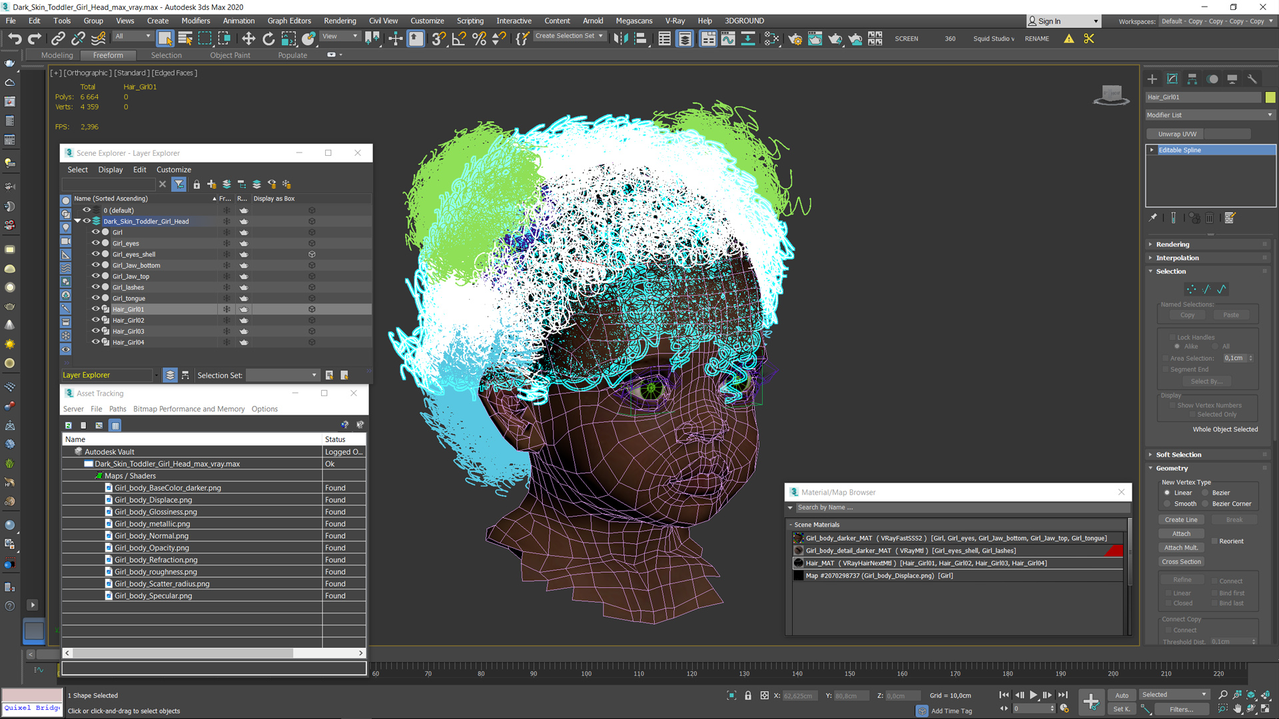Toggle Percent Snap in the toolbar
The image size is (1279, 719).
point(479,39)
